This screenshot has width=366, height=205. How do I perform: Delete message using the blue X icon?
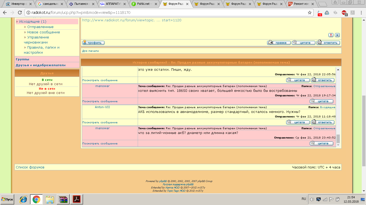pyautogui.click(x=337, y=35)
